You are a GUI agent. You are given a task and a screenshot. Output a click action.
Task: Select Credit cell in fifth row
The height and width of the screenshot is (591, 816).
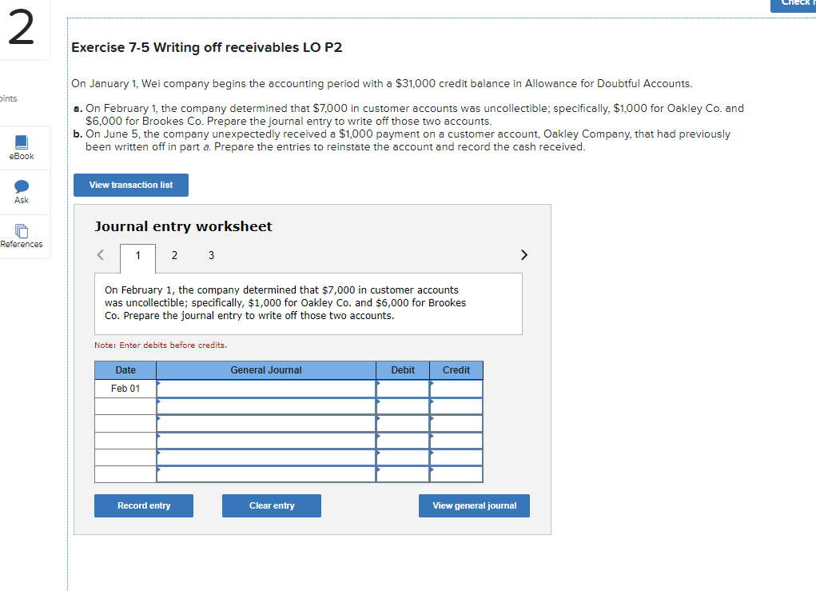pos(456,457)
